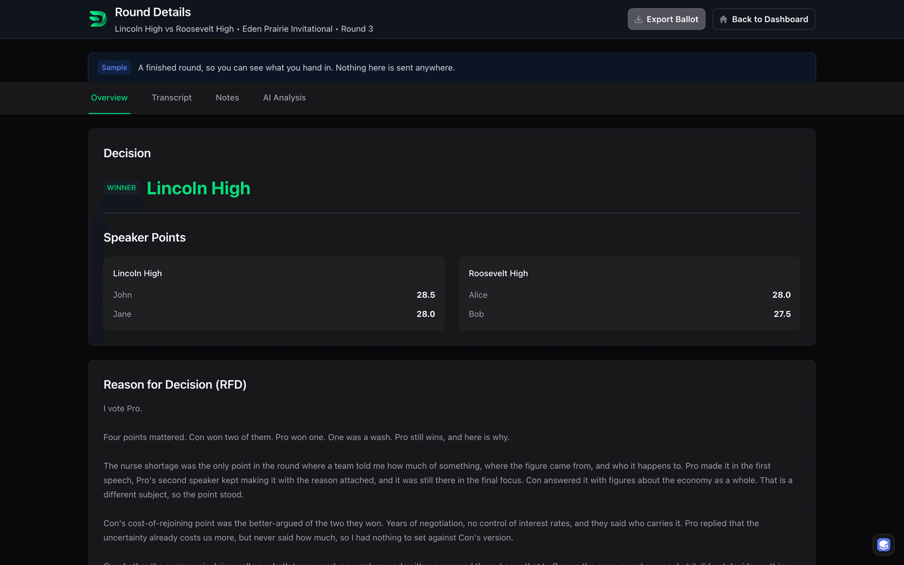Click speaker name Bob
This screenshot has height=565, width=904.
476,314
